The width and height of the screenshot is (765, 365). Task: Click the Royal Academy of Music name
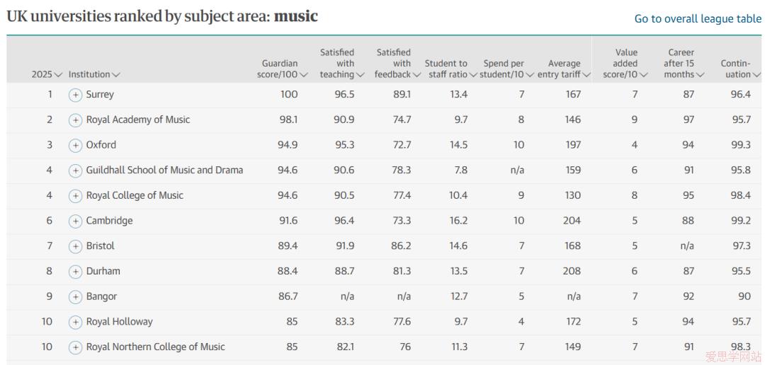tap(138, 120)
